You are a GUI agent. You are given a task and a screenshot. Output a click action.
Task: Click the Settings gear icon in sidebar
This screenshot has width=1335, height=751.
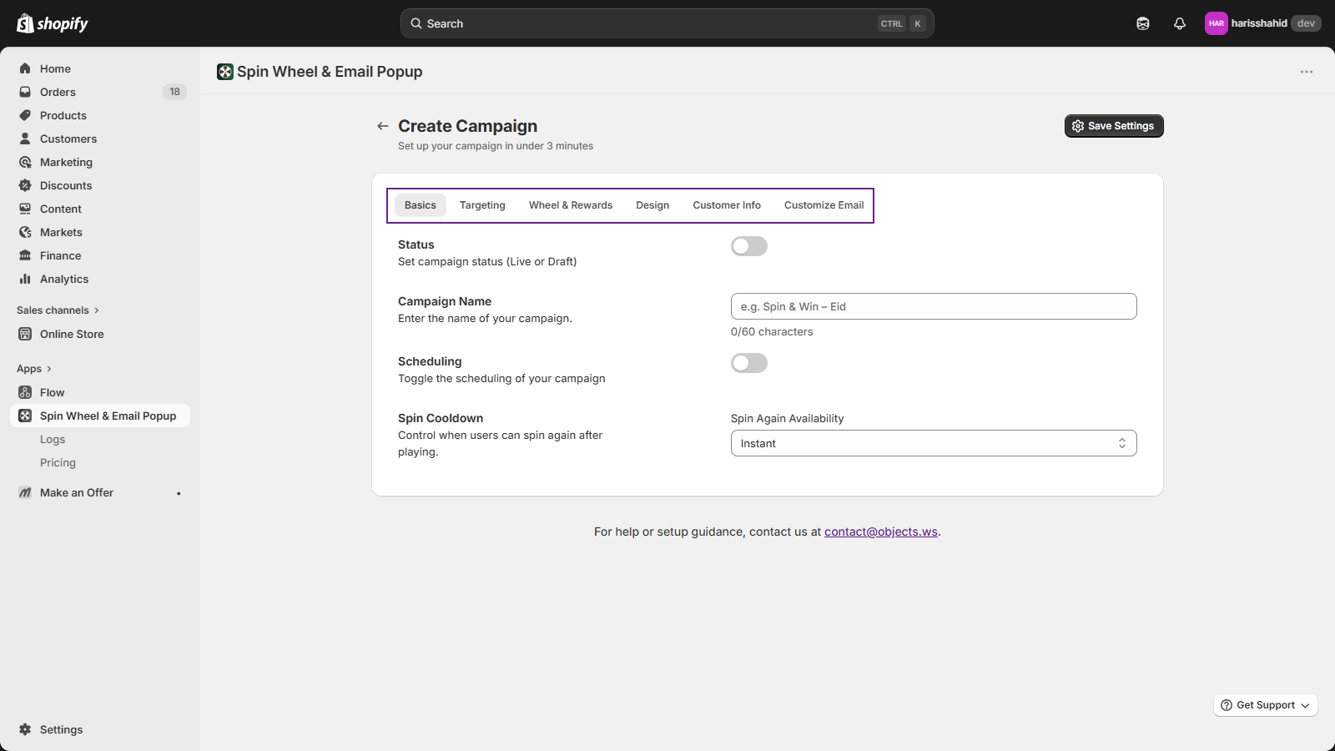click(x=25, y=729)
